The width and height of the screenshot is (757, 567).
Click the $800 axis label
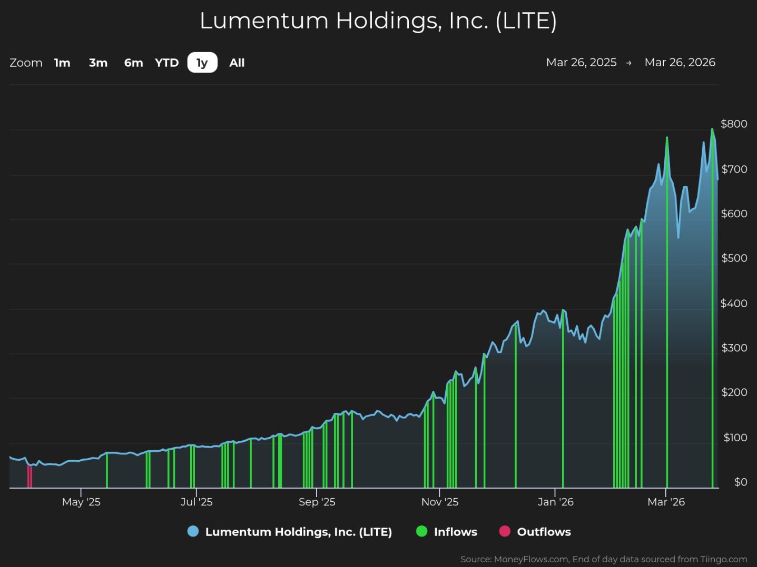734,124
